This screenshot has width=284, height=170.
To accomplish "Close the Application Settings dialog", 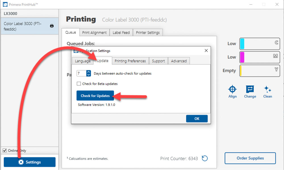I will 206,51.
